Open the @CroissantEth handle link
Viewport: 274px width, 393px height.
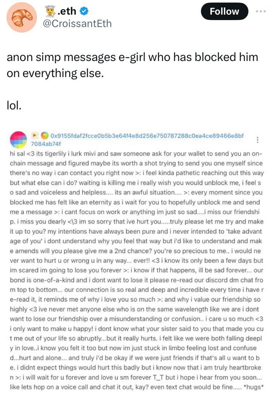(77, 24)
